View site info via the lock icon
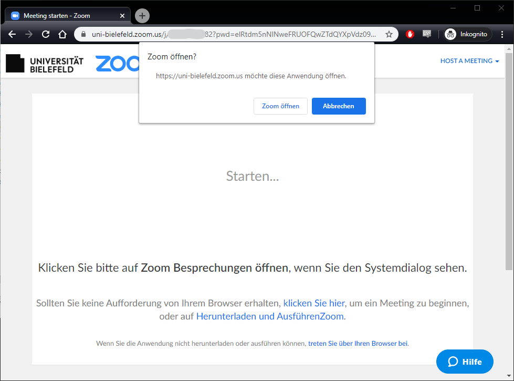The width and height of the screenshot is (514, 381). coord(83,34)
